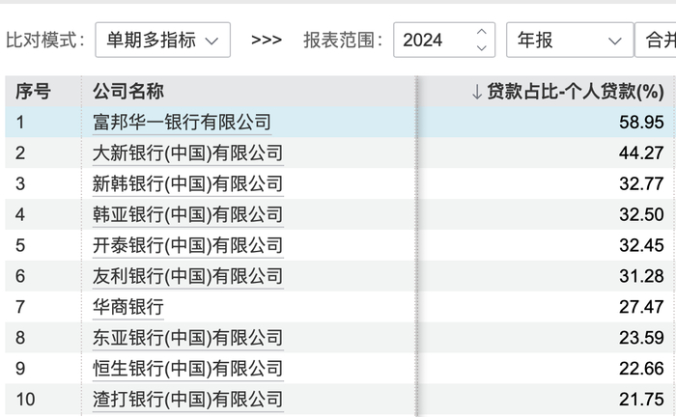Open the 富邦华一银行有限公司 link
The width and height of the screenshot is (676, 417).
(182, 123)
